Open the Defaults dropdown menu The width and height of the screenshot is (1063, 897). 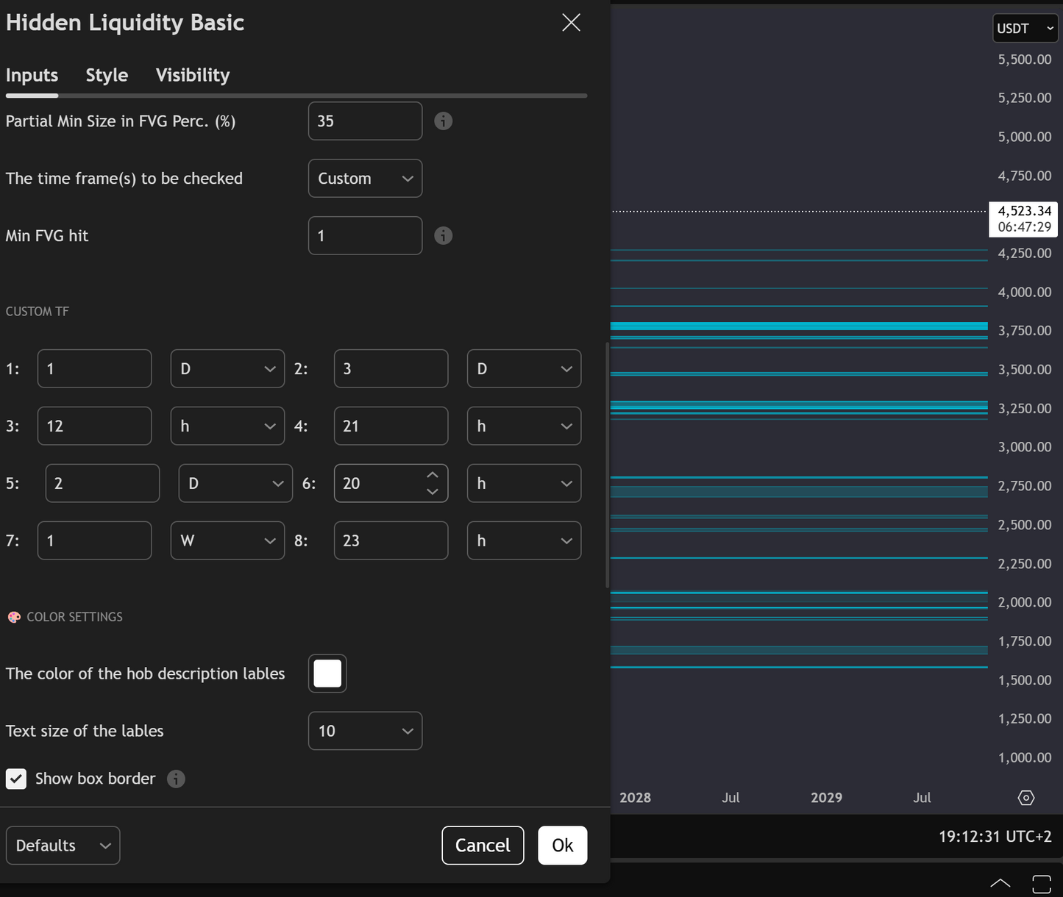[63, 846]
